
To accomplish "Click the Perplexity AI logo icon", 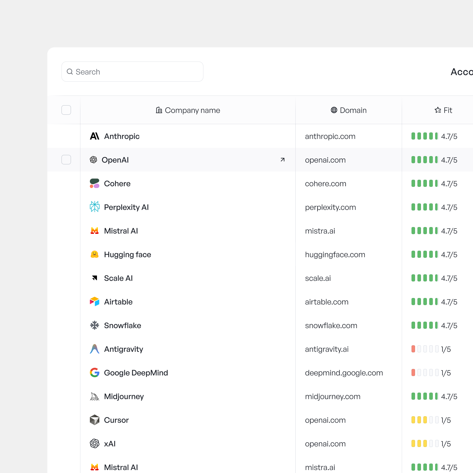I will point(95,207).
